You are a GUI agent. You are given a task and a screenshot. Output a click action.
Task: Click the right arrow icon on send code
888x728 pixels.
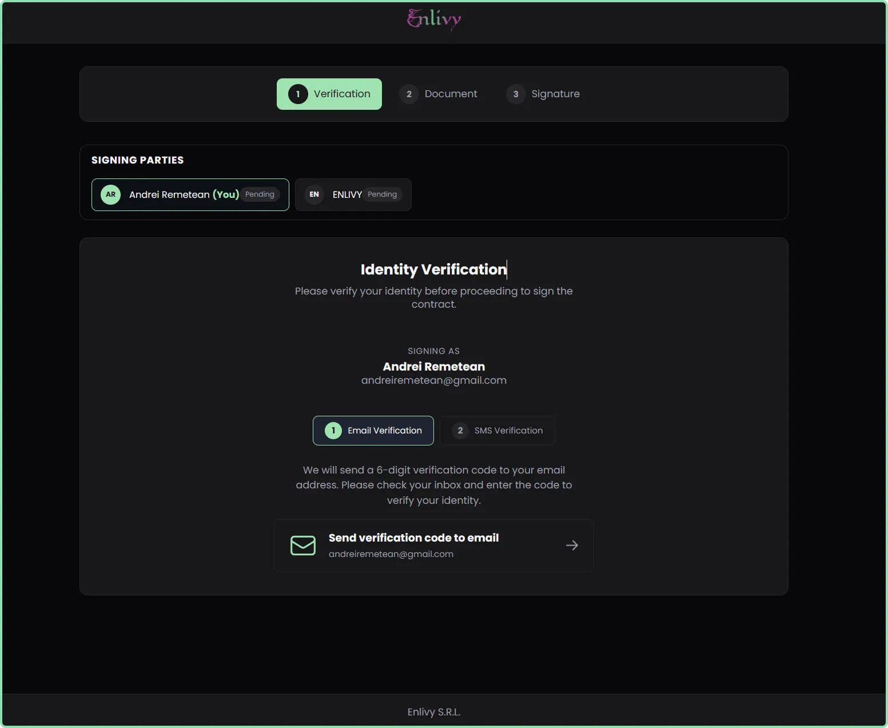(x=572, y=546)
